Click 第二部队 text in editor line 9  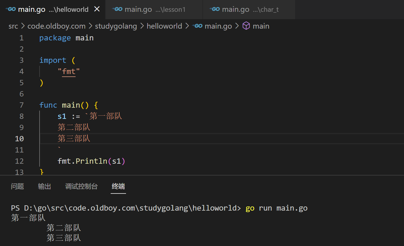[74, 127]
